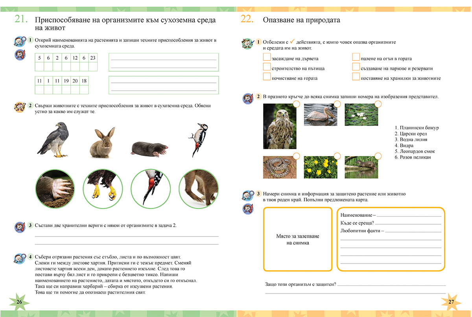Click the Място за залепване на снимка box
Image resolution: width=472 pixels, height=317 pixels.
pos(297,239)
